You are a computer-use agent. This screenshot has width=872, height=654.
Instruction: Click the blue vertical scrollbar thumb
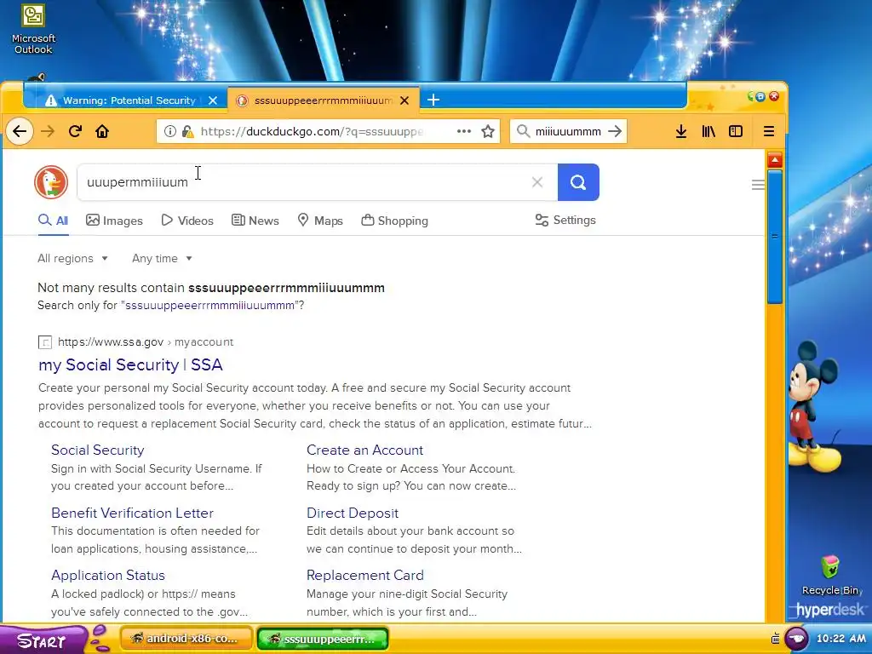point(775,237)
